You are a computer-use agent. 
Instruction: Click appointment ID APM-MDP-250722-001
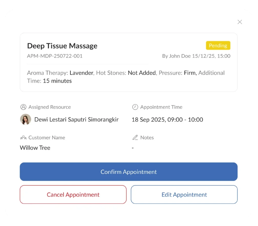55,56
